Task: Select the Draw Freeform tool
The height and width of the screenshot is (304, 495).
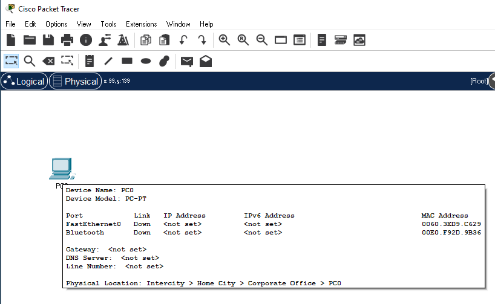Action: point(165,61)
